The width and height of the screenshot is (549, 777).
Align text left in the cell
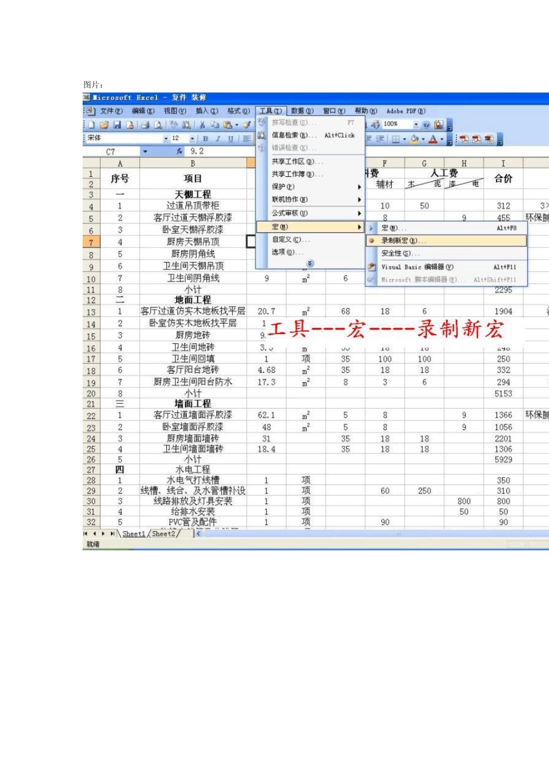pos(247,139)
